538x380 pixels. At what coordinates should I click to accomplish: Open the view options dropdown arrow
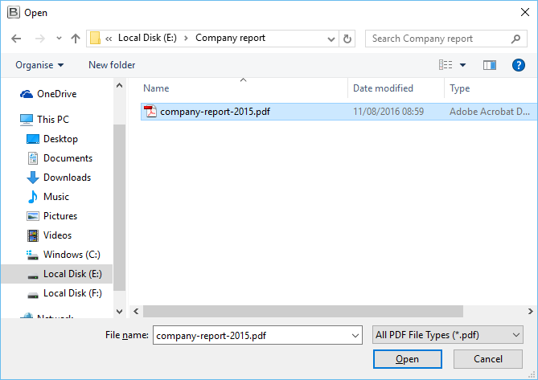tap(463, 65)
